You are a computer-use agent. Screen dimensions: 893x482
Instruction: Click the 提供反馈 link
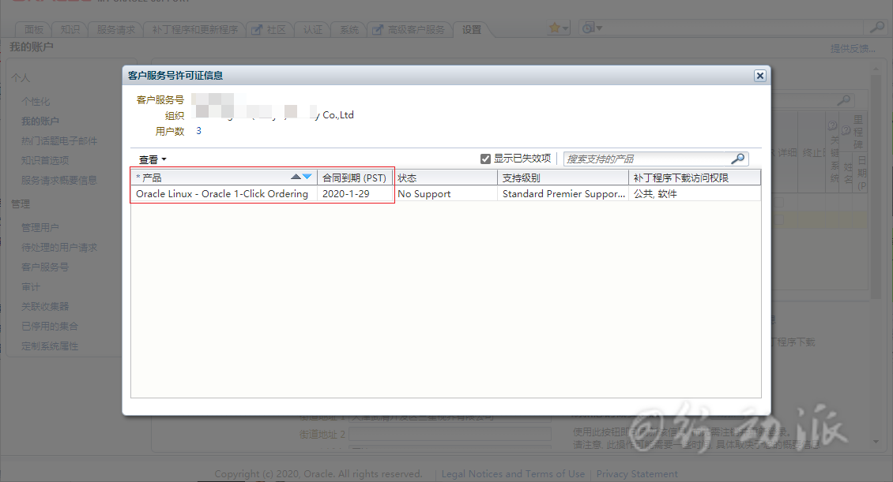pyautogui.click(x=853, y=49)
